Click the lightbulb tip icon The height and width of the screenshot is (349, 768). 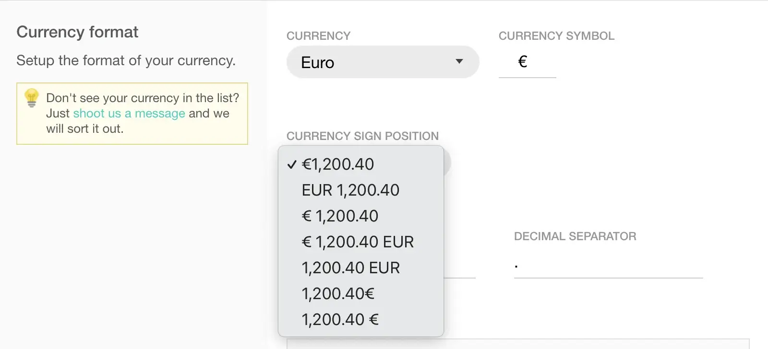pos(32,98)
